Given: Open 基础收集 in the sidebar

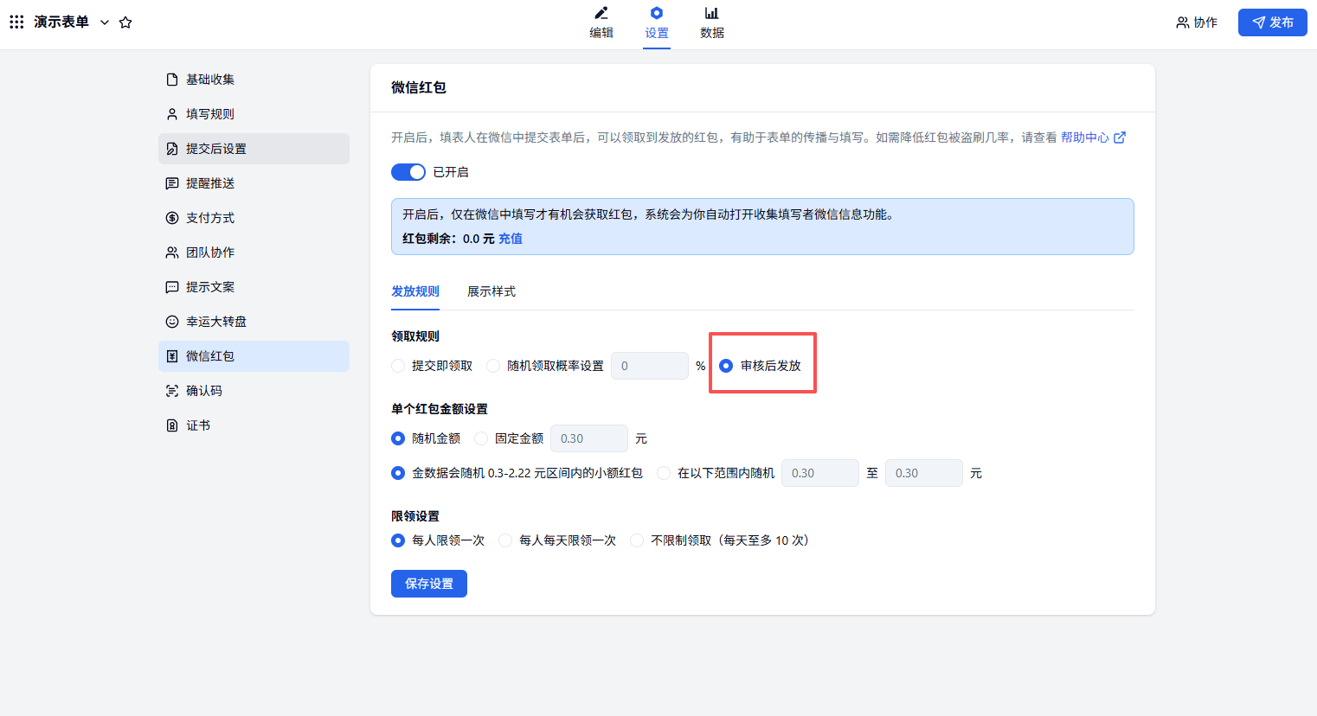Looking at the screenshot, I should (210, 80).
